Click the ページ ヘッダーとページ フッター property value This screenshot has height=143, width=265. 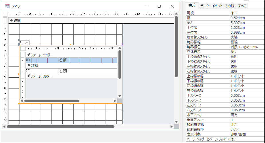pos(247,139)
